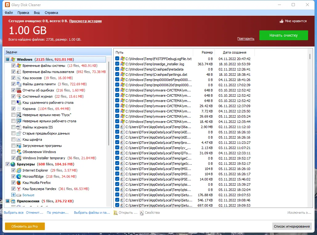The height and width of the screenshot is (235, 317).
Task: Click the system temporary files icon
Action: 18,66
